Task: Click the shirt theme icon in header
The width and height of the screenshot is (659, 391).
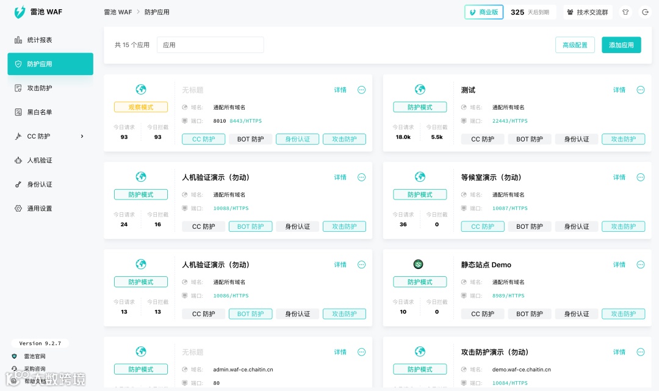Action: point(625,12)
